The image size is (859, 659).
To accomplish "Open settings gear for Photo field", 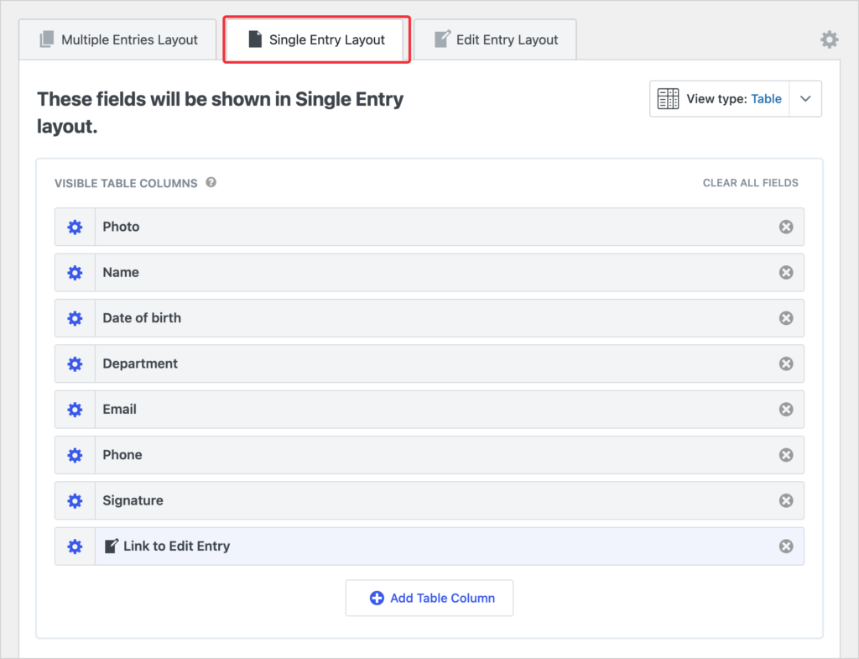I will pyautogui.click(x=75, y=227).
